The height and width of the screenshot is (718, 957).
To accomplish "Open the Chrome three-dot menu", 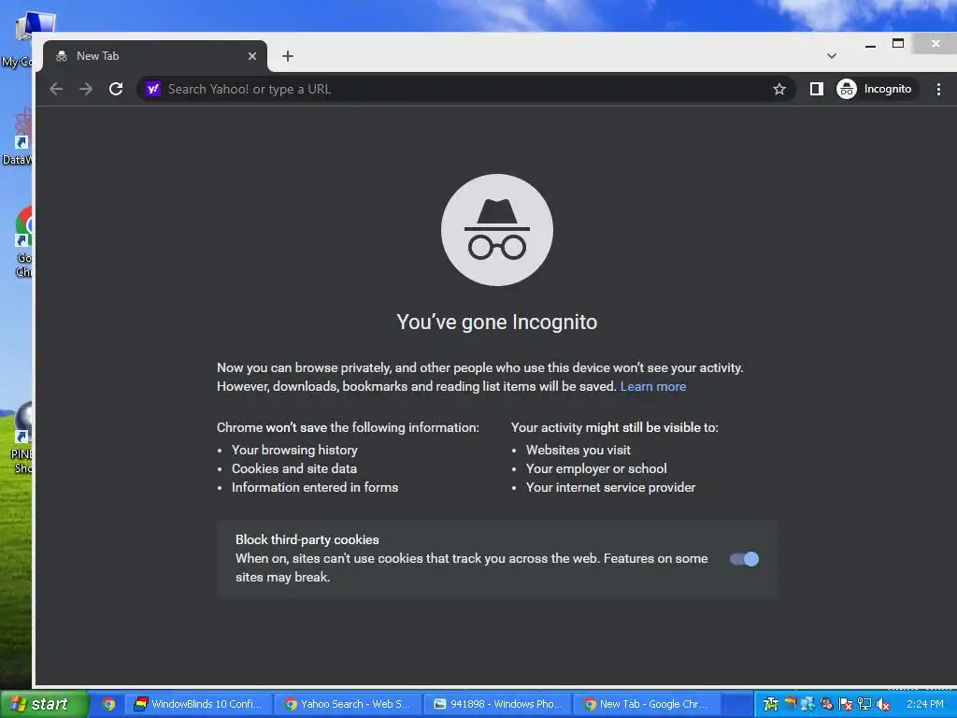I will 938,89.
